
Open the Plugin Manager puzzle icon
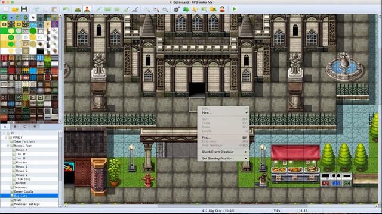(186, 10)
